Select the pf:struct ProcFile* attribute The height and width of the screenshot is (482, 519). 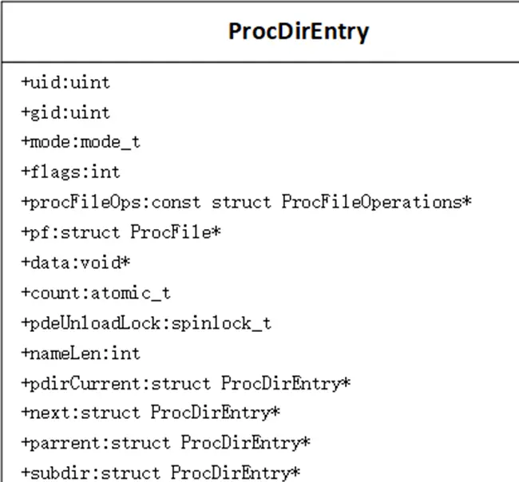[x=121, y=232]
